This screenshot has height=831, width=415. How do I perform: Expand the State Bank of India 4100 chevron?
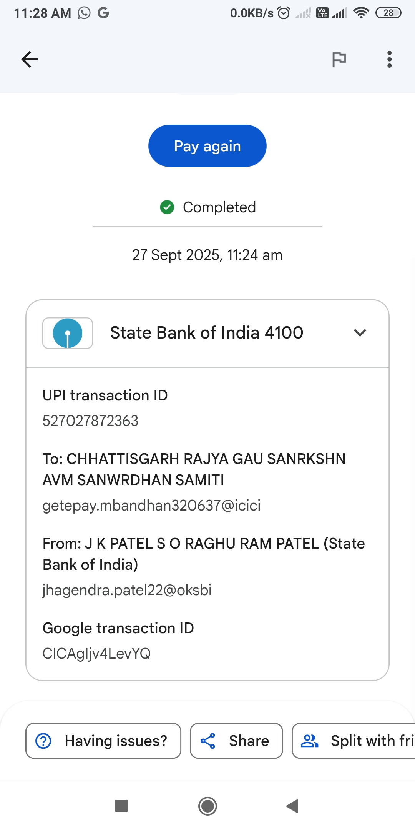pos(360,333)
